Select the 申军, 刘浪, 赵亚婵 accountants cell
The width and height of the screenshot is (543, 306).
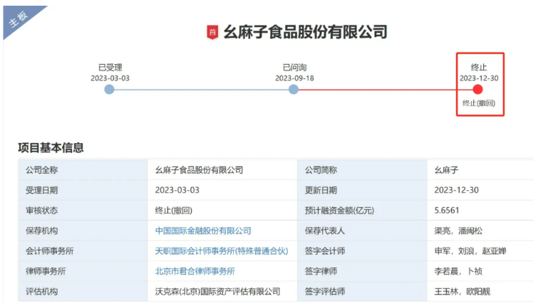[x=480, y=251]
